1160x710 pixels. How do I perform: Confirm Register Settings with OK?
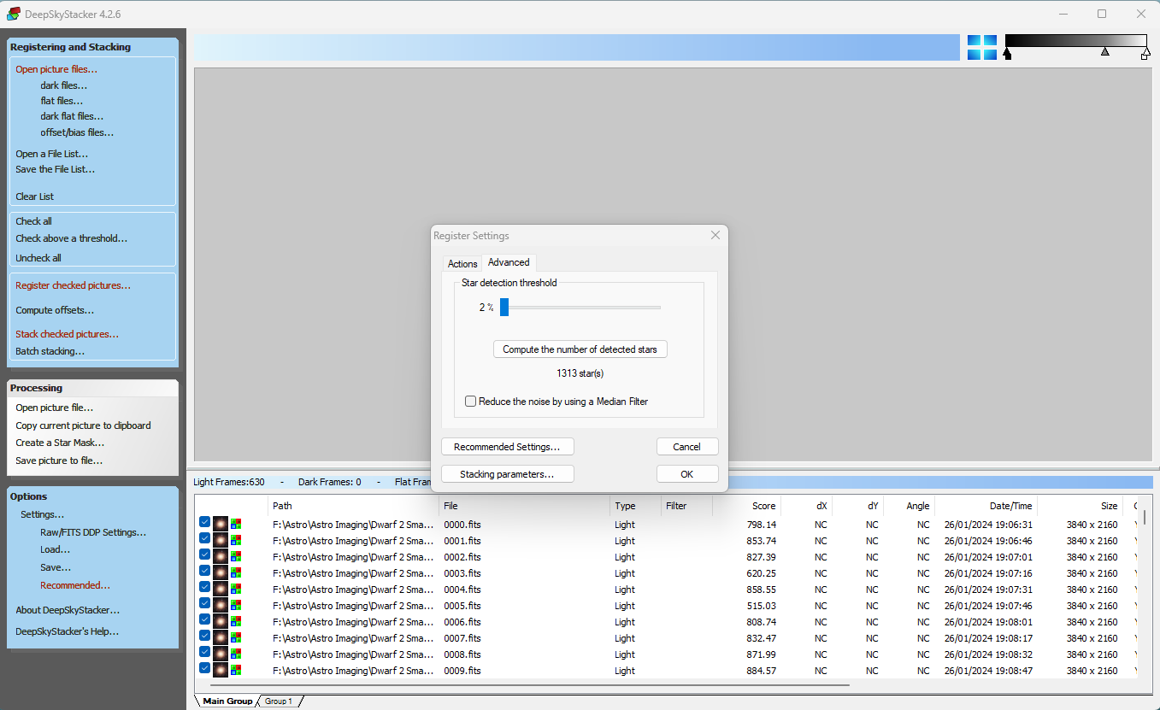click(687, 474)
